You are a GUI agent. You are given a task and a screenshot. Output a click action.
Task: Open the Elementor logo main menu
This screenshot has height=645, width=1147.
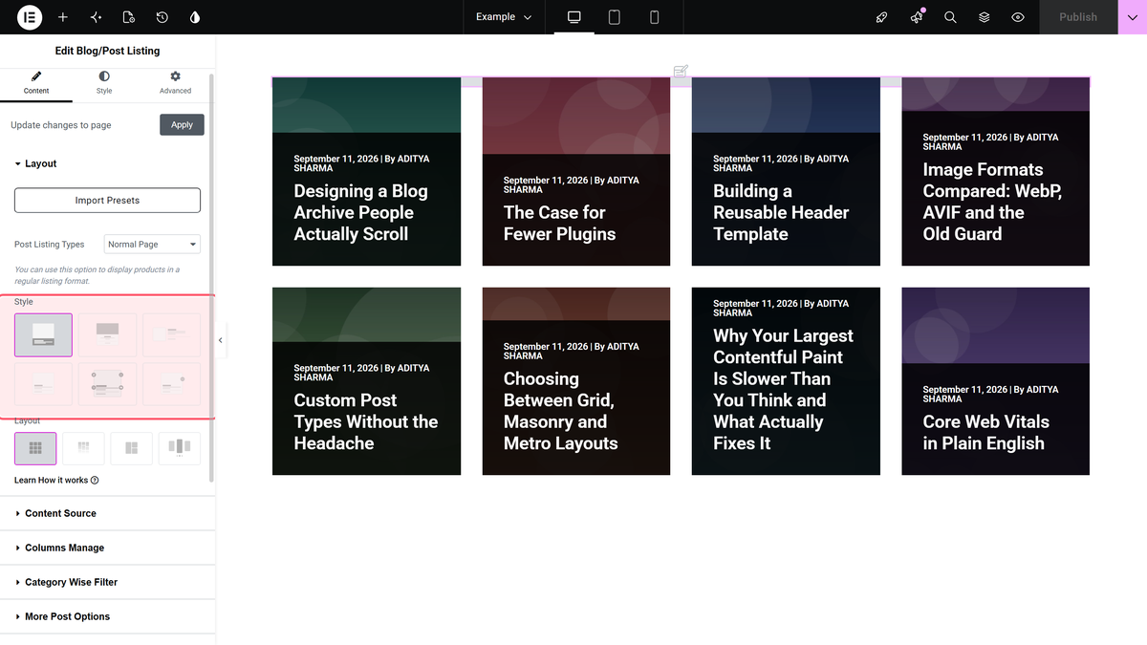click(x=30, y=17)
